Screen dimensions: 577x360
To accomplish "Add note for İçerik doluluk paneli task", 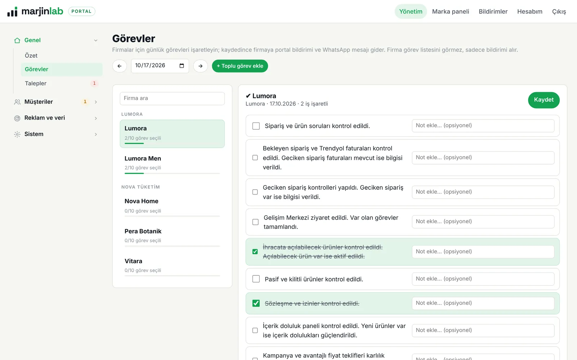I will click(x=483, y=330).
